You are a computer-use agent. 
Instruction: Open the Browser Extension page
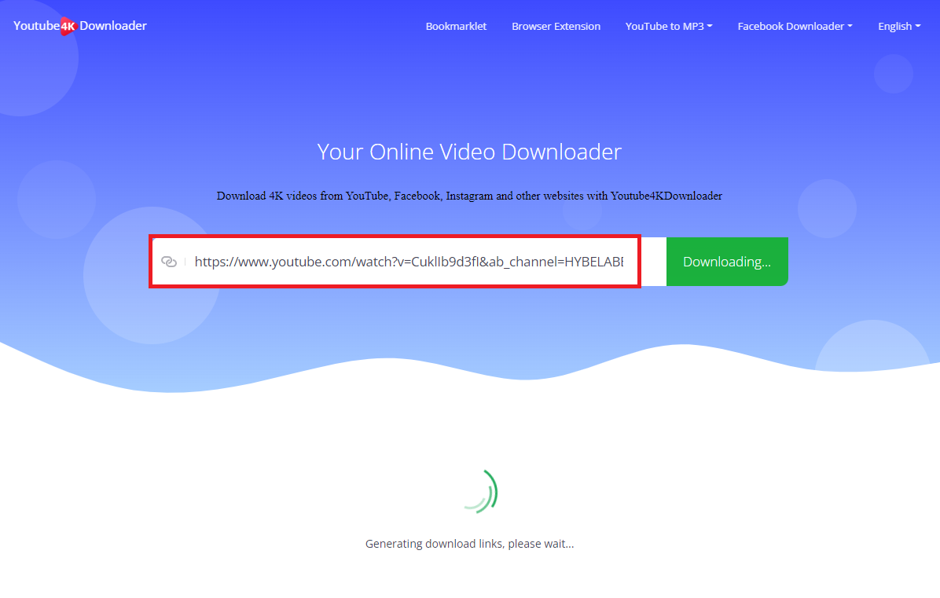click(x=556, y=27)
